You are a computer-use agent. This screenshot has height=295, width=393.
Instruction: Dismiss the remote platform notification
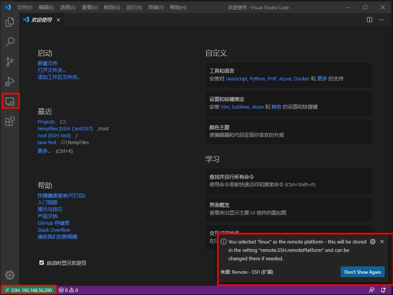[382, 242]
